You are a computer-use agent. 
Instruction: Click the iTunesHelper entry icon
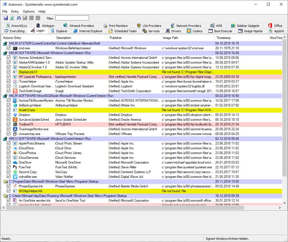point(15,82)
